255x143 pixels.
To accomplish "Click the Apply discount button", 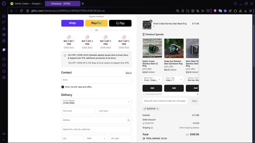I will pyautogui.click(x=194, y=101).
